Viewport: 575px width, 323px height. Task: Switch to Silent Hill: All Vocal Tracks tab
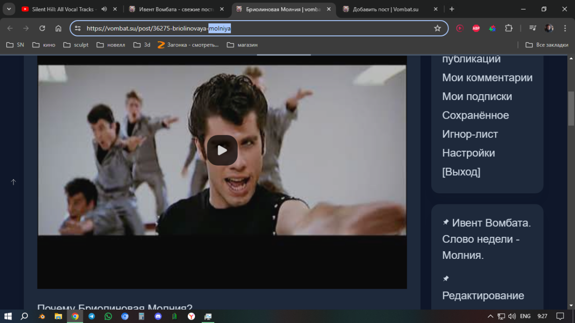[64, 9]
